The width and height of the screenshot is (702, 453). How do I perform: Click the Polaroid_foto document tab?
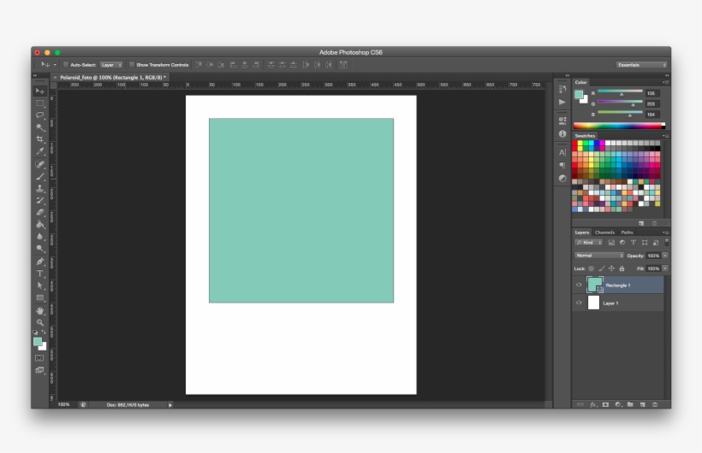(x=113, y=77)
